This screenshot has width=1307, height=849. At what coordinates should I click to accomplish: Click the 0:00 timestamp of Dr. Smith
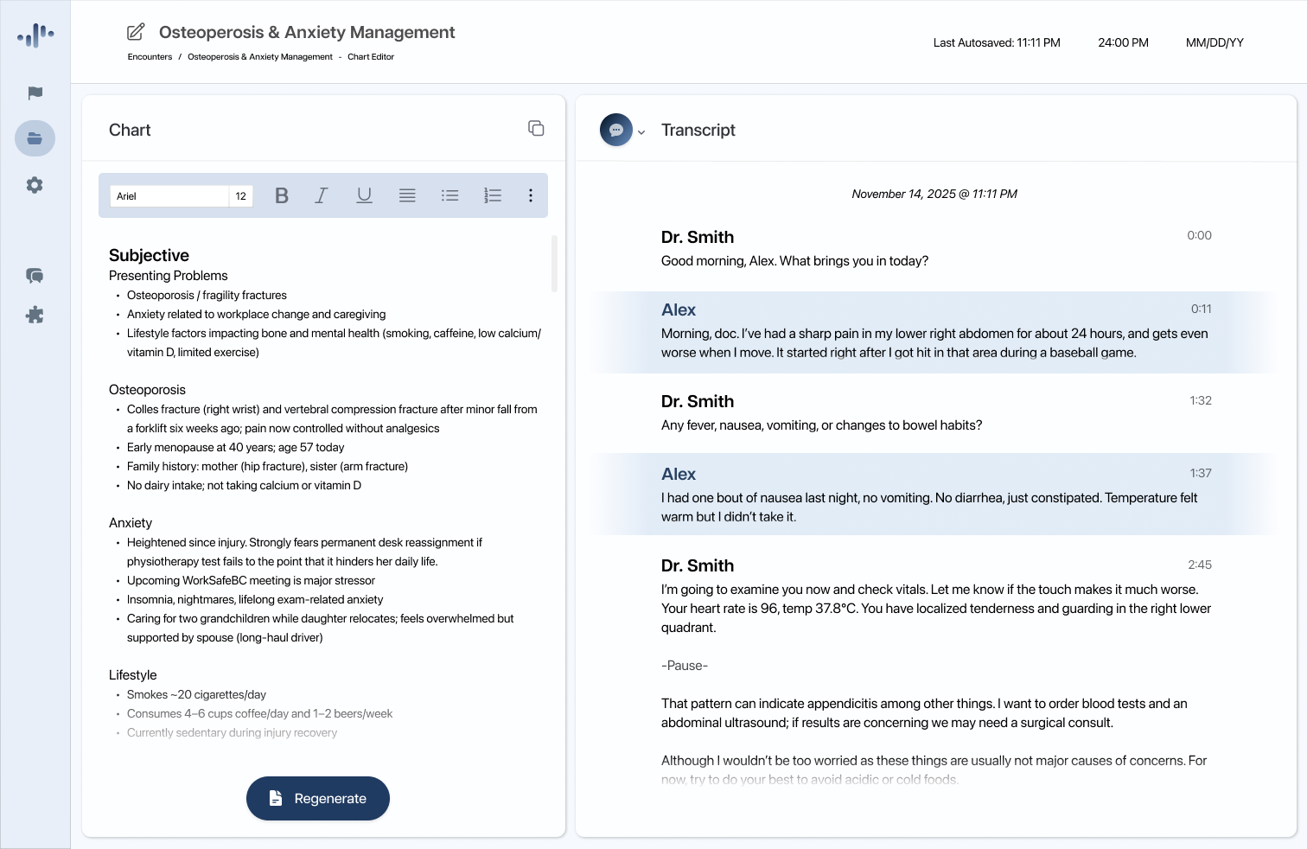(x=1199, y=235)
